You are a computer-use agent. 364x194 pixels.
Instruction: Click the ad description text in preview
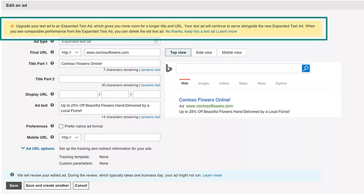coord(234,112)
